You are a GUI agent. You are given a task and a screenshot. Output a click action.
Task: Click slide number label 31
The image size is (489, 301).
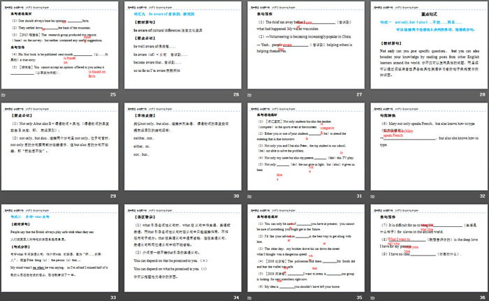[x=359, y=196]
